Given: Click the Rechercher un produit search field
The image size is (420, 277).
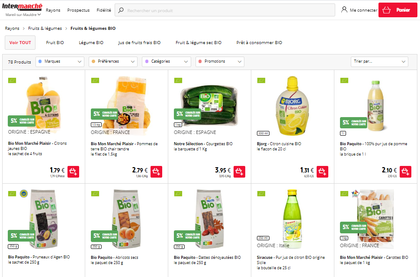Looking at the screenshot, I should [x=225, y=10].
